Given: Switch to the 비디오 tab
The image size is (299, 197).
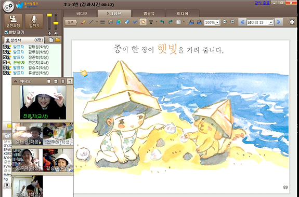Looking at the screenshot, I should [80, 13].
